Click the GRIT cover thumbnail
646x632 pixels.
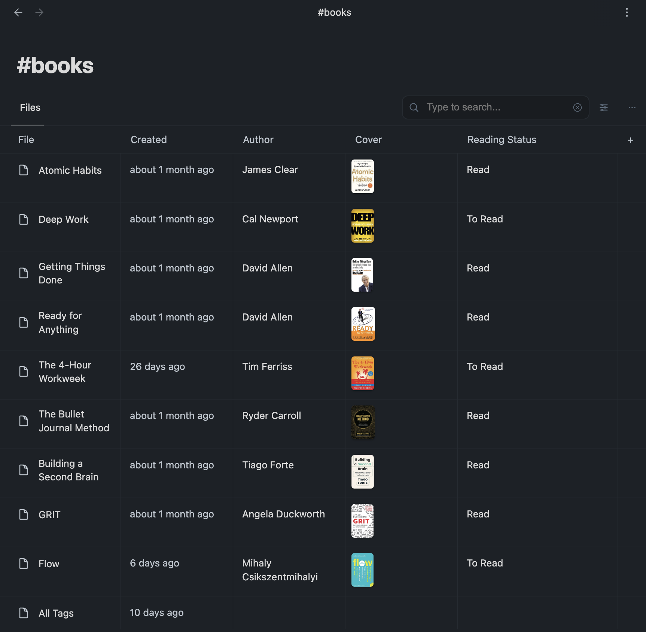363,521
